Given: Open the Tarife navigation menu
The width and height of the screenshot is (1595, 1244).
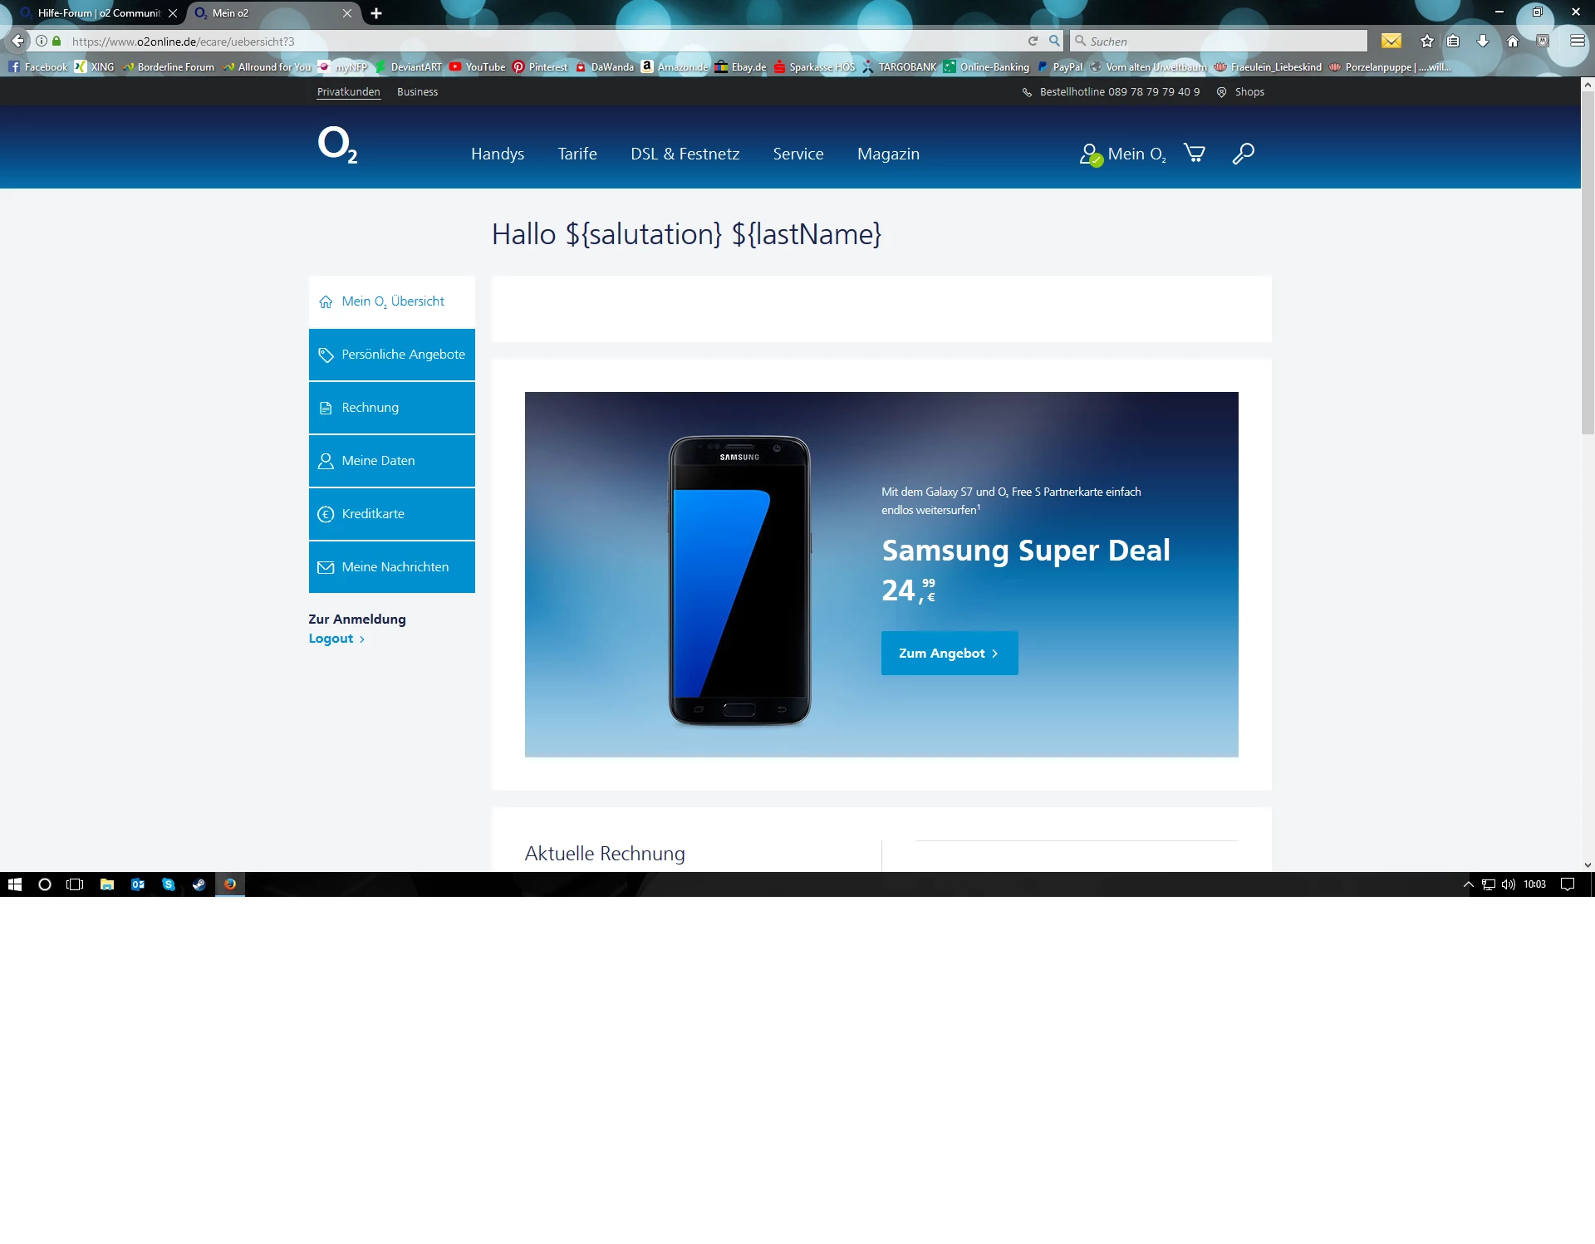Looking at the screenshot, I should [x=577, y=154].
